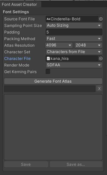Click the empty atlas preview area
Viewport: 107px width, 175px height.
(53, 127)
